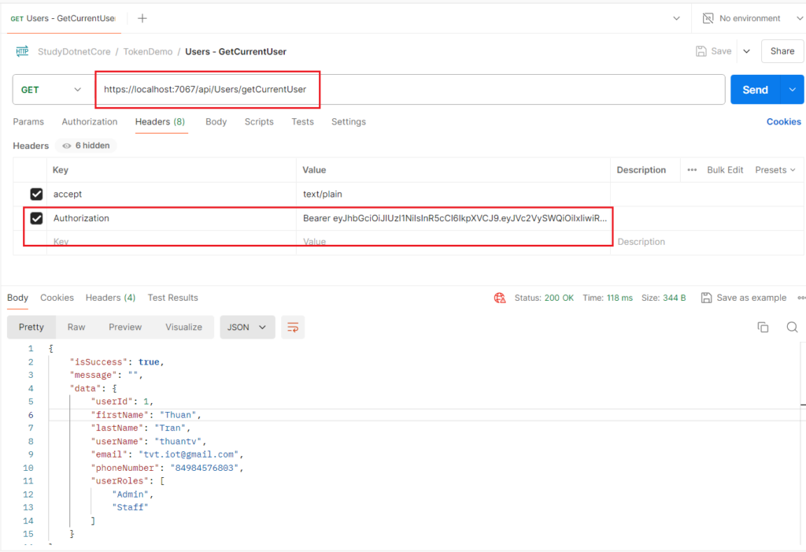This screenshot has width=806, height=552.
Task: Open the JSON format dropdown
Action: pyautogui.click(x=247, y=328)
